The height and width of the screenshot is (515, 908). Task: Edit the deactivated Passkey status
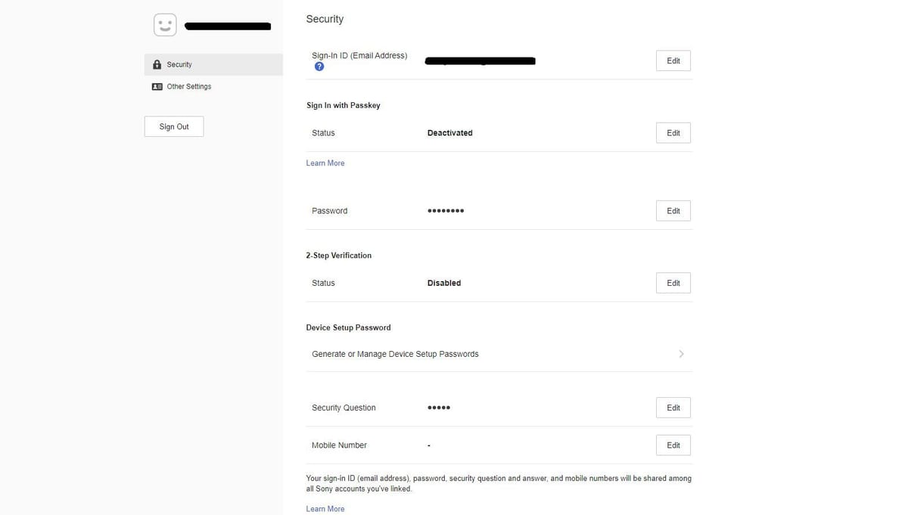[x=672, y=132]
